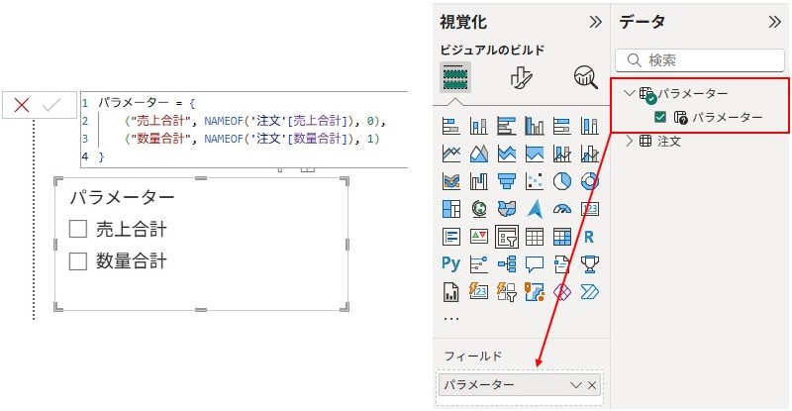Select the filled map visual
This screenshot has width=792, height=411.
pos(507,209)
